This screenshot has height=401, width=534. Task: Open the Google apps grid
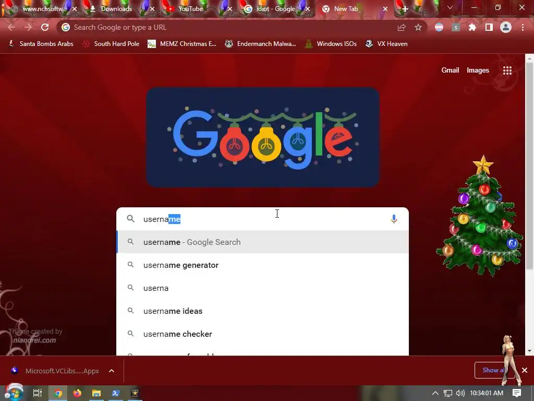coord(507,70)
